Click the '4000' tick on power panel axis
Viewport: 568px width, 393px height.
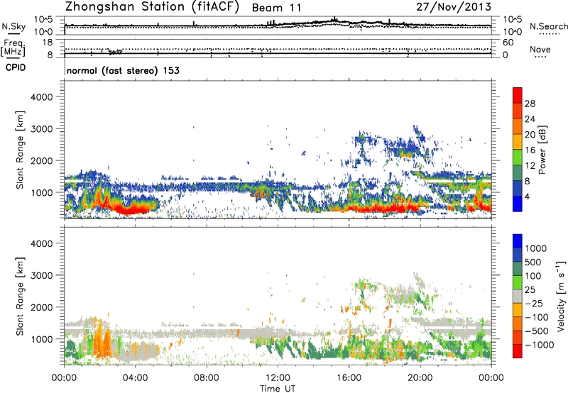click(41, 97)
